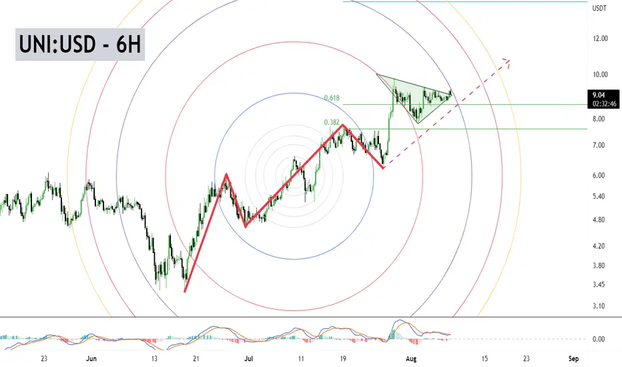Click the 19 date label on time axis
Viewport: 622px width, 367px height.
tap(343, 359)
